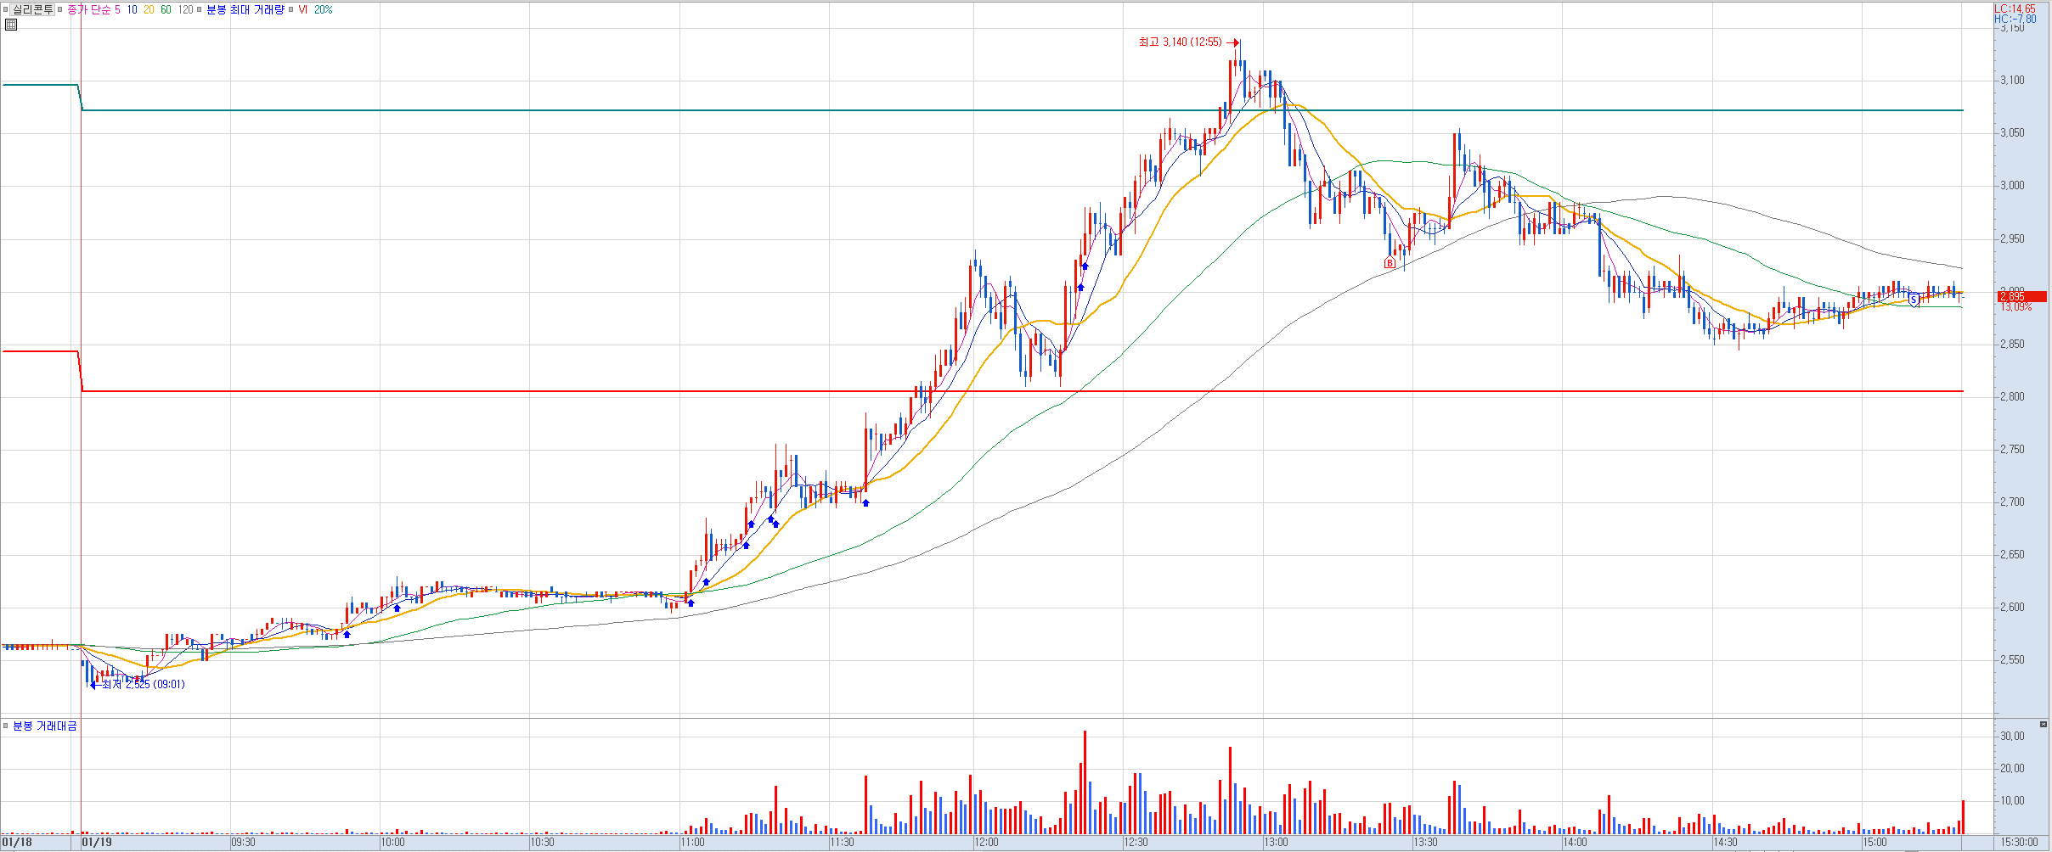Click the 11:00 time axis label
This screenshot has height=852, width=2052.
692,843
